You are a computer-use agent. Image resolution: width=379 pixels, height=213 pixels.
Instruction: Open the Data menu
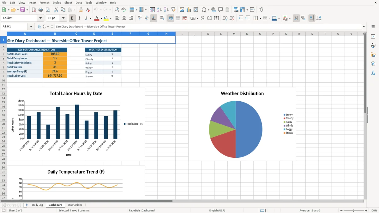(79, 3)
